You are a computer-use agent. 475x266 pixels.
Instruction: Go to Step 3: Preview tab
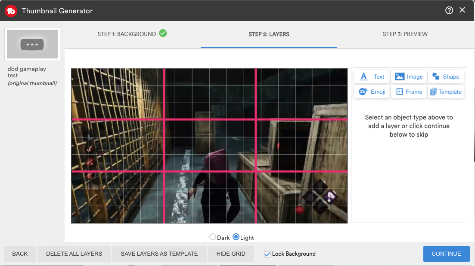405,34
